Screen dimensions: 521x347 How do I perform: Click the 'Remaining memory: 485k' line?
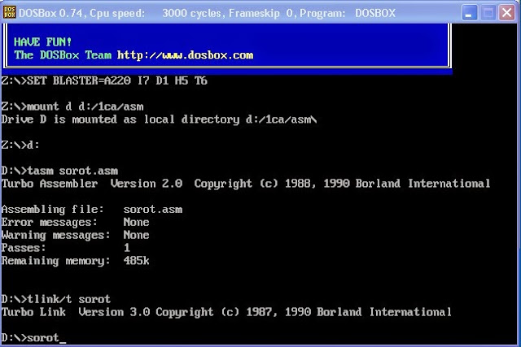pos(76,261)
